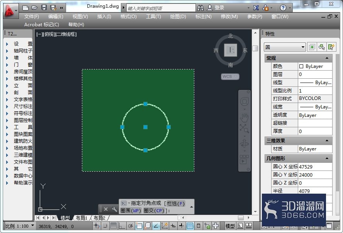Expand the 轴网柱子 tree item
This screenshot has width=343, height=233.
(7, 51)
